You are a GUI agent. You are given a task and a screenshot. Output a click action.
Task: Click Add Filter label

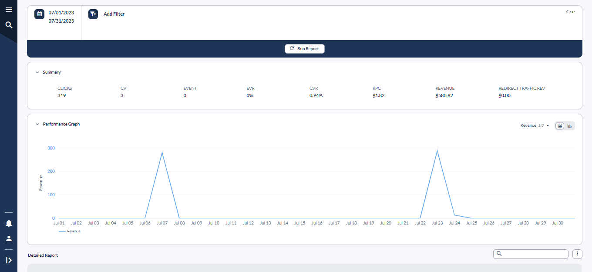tap(114, 14)
